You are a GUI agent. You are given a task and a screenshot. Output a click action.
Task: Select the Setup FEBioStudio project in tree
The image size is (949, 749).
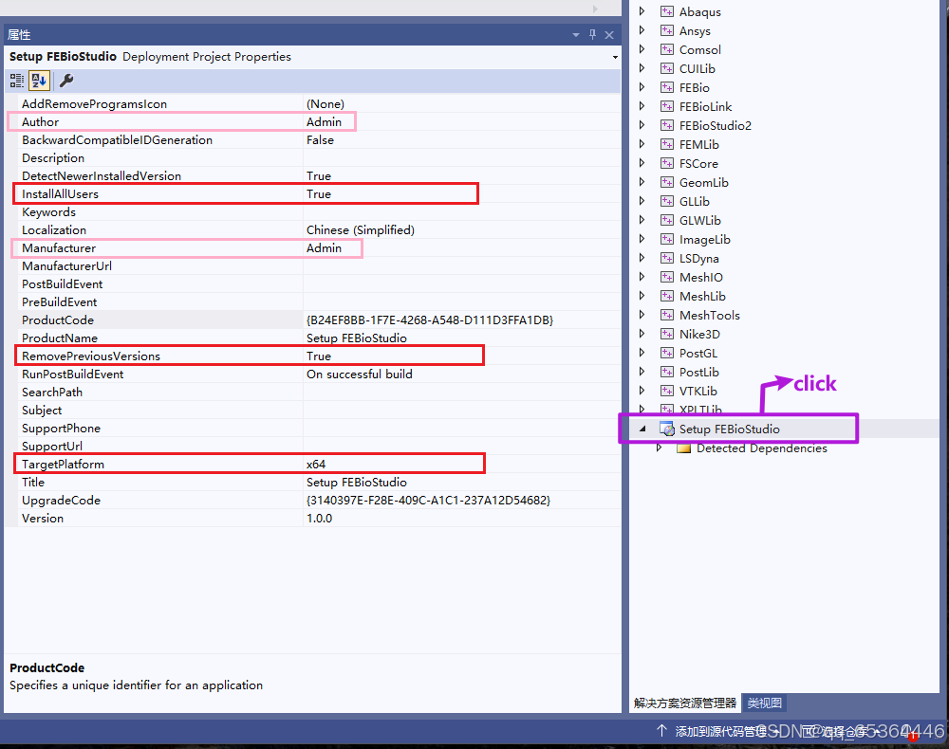click(x=729, y=429)
